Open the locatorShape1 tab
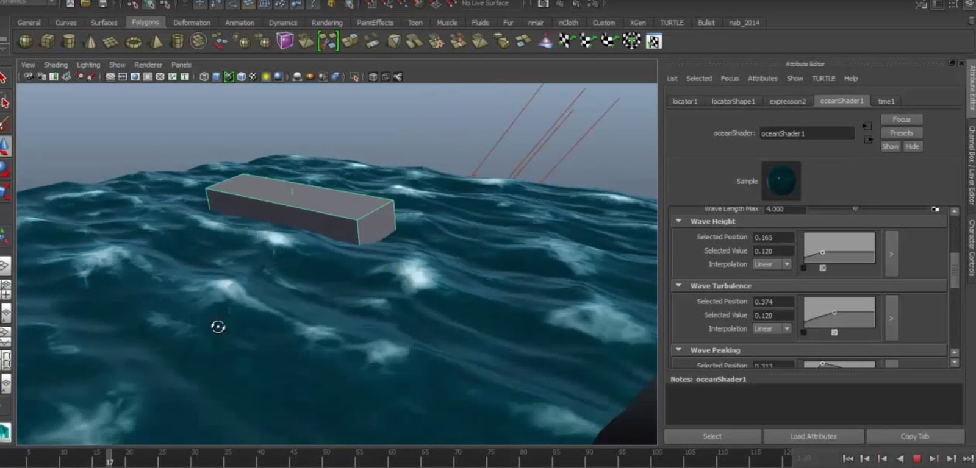Screen dimensions: 976x468 click(733, 101)
